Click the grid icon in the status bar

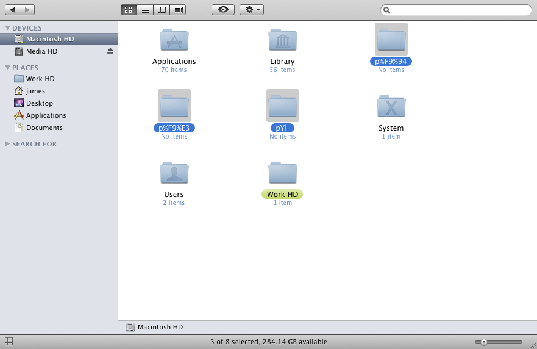[9, 342]
